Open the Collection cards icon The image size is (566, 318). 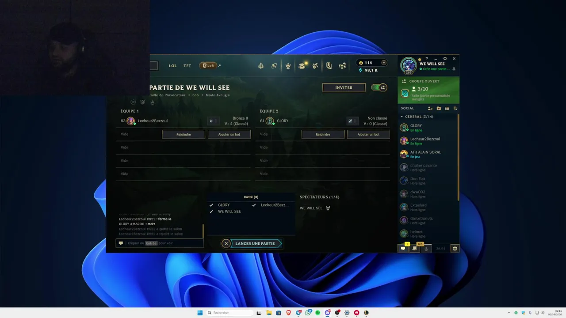click(x=274, y=66)
